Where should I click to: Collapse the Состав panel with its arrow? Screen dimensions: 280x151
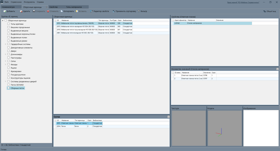tap(168, 117)
